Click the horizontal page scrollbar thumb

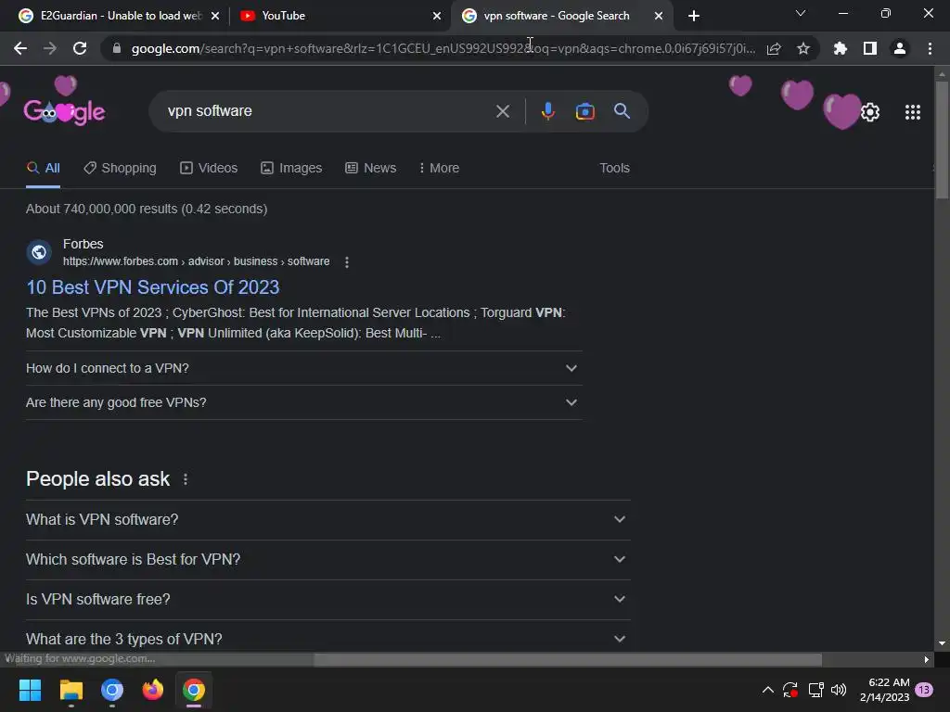[x=567, y=659]
